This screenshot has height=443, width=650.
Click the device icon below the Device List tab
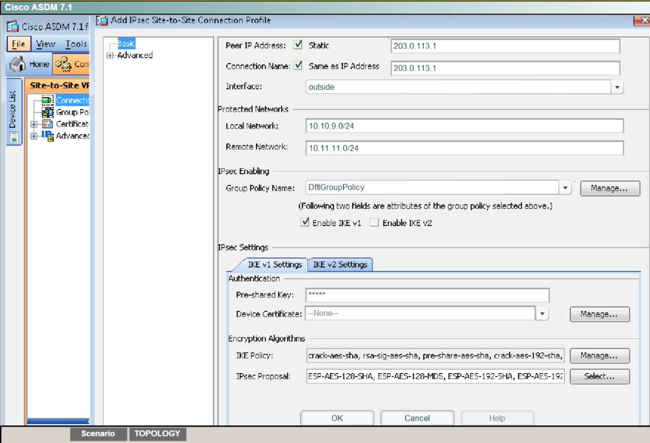[14, 137]
